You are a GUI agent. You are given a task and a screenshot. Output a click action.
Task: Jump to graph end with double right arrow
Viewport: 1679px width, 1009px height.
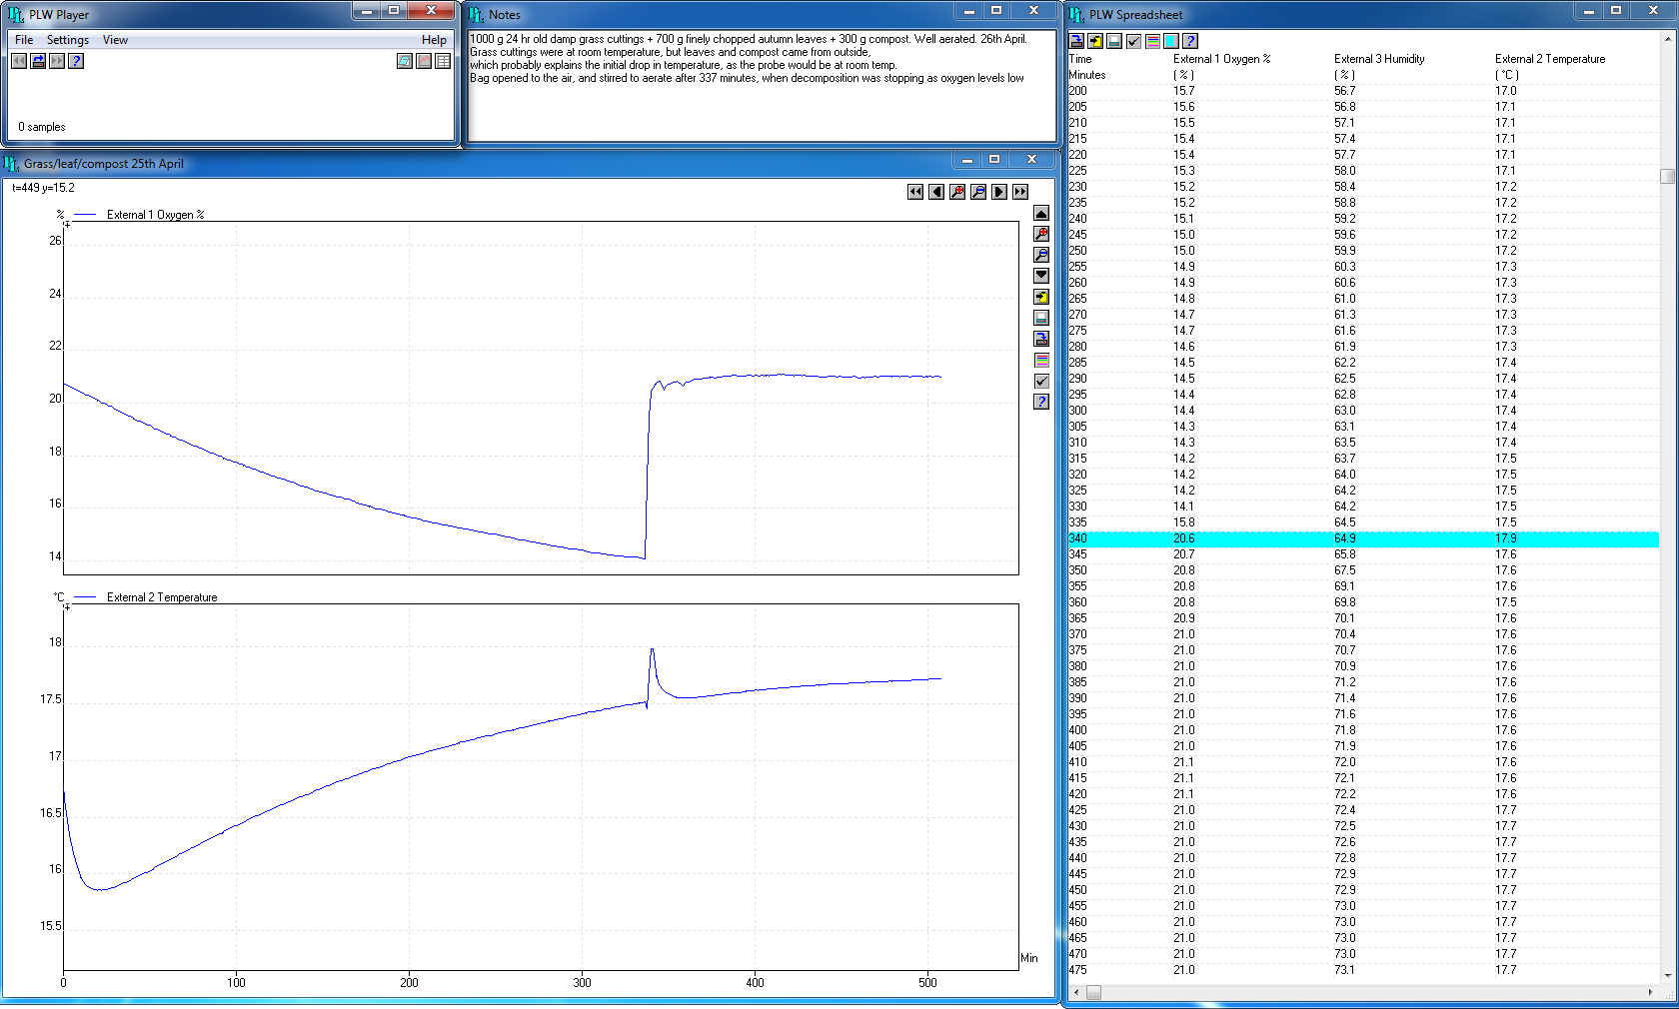(x=1020, y=192)
